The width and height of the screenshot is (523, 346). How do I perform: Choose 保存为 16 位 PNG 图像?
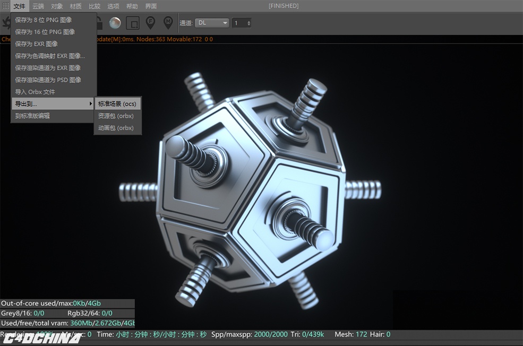54,32
